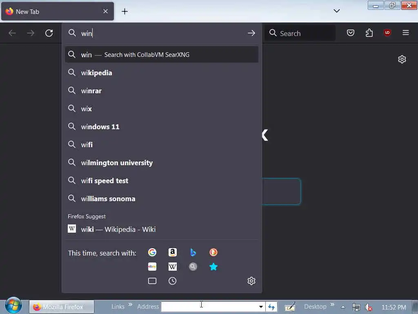Search open tabs using the tab icon

[152, 281]
